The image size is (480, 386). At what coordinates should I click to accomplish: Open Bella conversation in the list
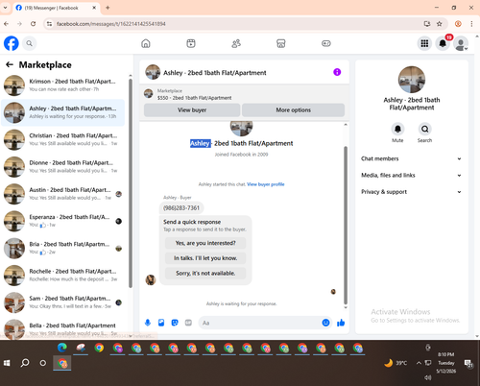coord(63,329)
